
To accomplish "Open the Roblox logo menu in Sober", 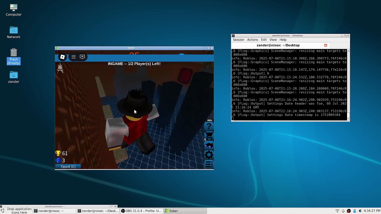I will coord(63,57).
